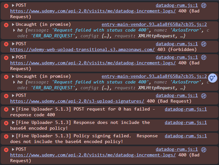Click the 'base64 encoded policy!' text under the Response message

39,128
